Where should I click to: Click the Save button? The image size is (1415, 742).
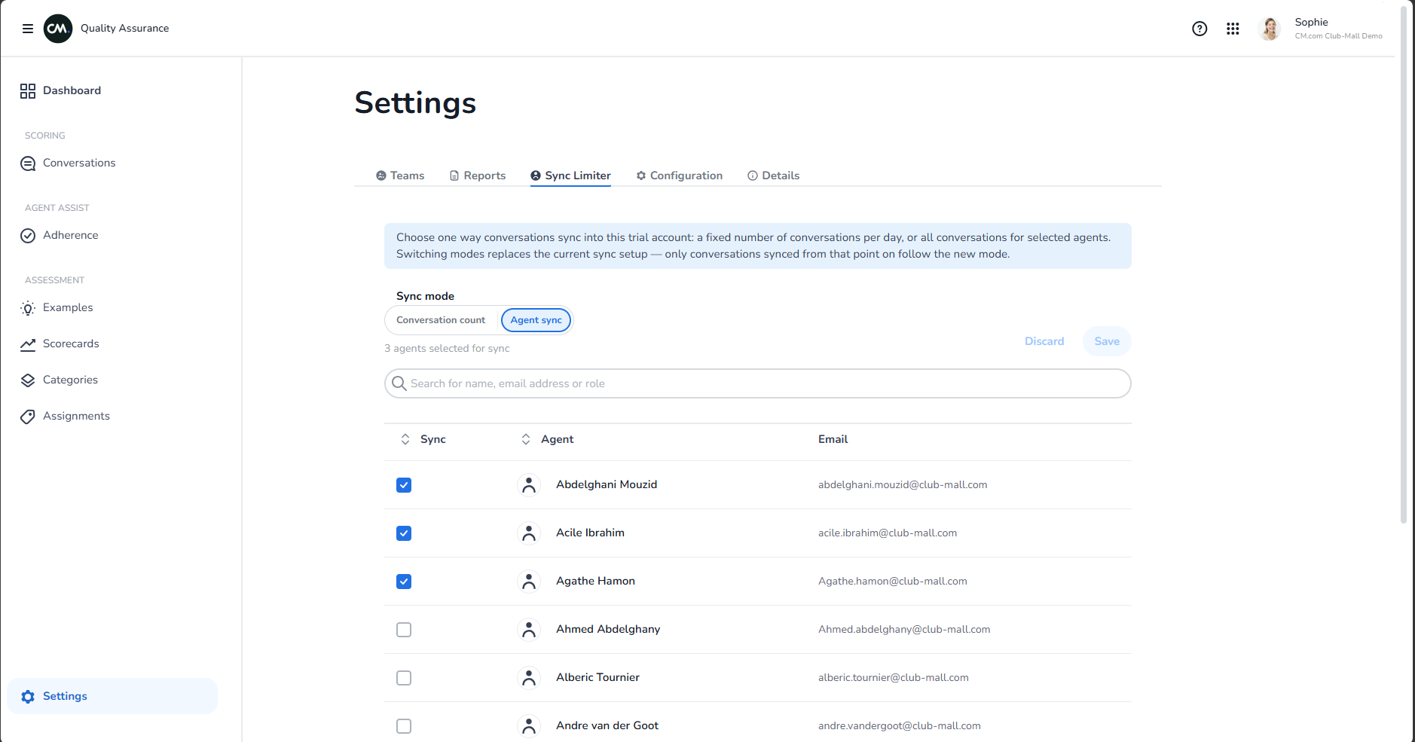pos(1107,341)
